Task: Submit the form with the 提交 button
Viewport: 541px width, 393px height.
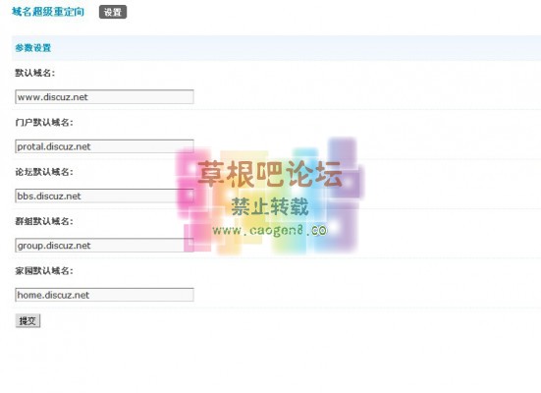Action: tap(27, 321)
